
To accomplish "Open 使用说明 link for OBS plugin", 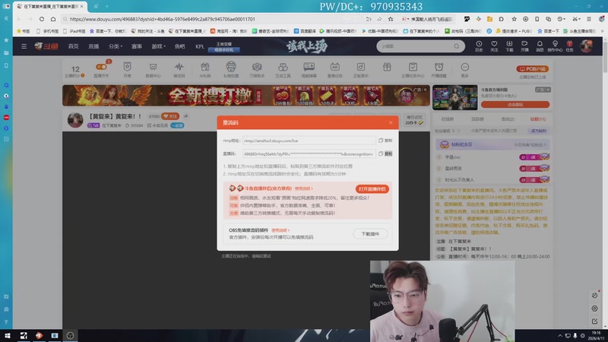I will [x=280, y=230].
